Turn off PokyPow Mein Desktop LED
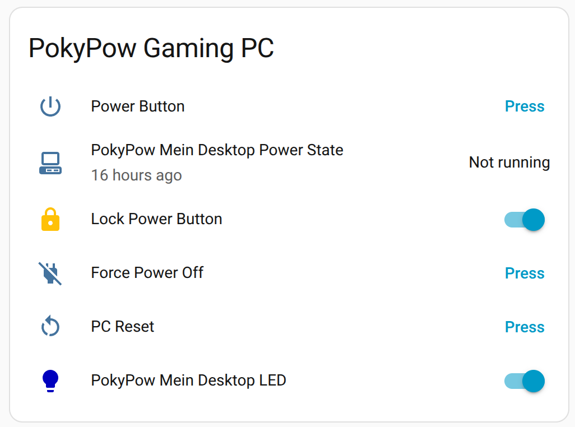The image size is (575, 427). (526, 381)
